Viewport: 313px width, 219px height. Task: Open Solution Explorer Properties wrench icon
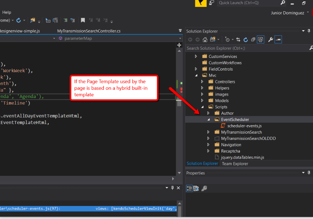pos(270,39)
